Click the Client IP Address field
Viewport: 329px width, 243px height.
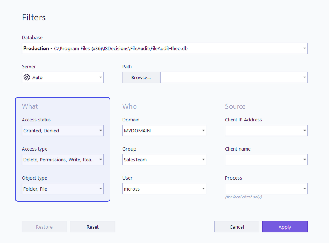pyautogui.click(x=266, y=131)
